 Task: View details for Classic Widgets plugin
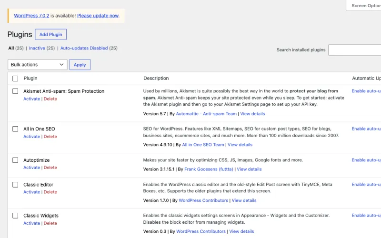tap(241, 231)
